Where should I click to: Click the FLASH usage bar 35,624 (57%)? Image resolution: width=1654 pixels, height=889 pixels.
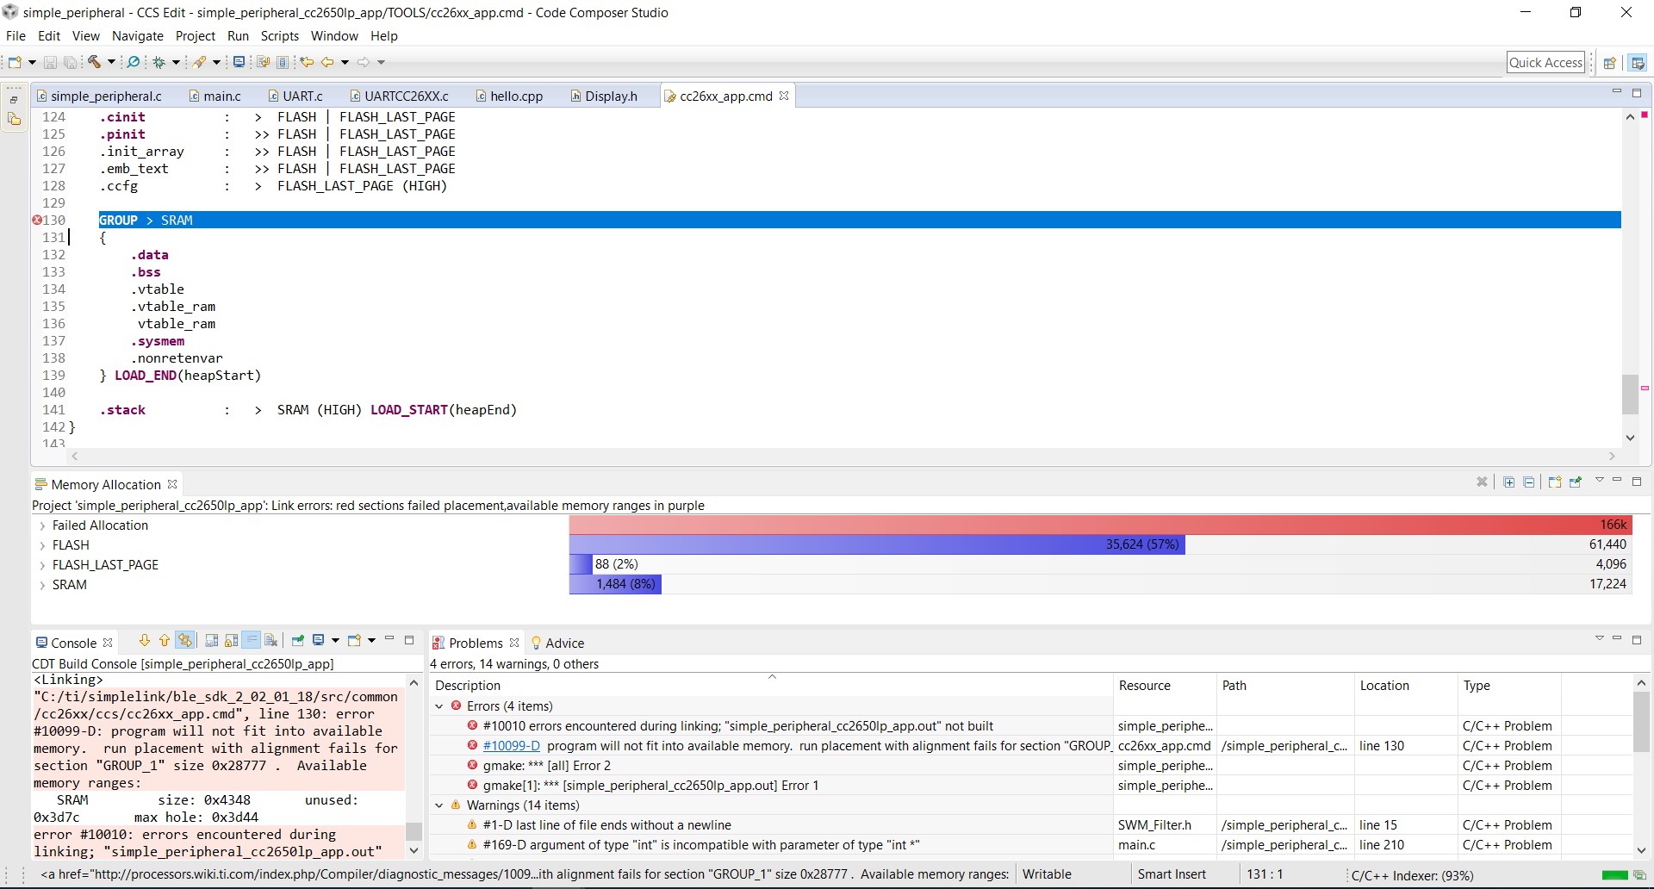pos(877,544)
